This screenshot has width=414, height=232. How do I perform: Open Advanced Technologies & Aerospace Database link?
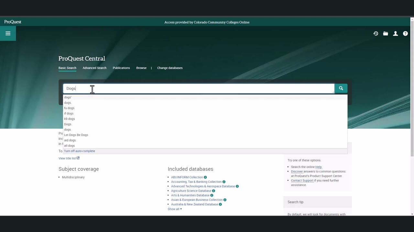point(203,186)
